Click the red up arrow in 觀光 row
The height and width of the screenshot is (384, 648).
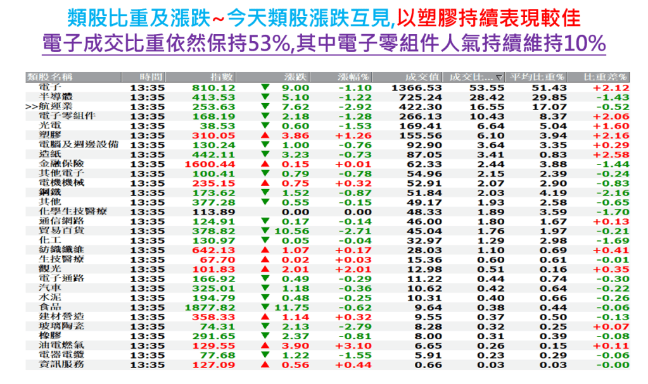point(265,269)
